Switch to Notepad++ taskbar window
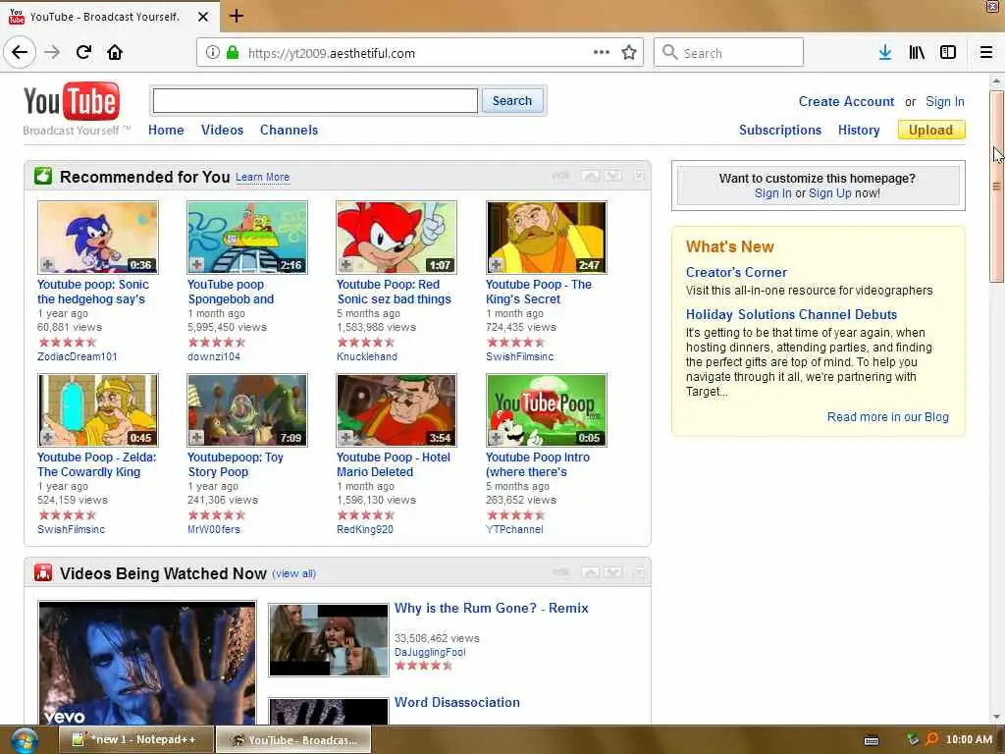 click(136, 740)
